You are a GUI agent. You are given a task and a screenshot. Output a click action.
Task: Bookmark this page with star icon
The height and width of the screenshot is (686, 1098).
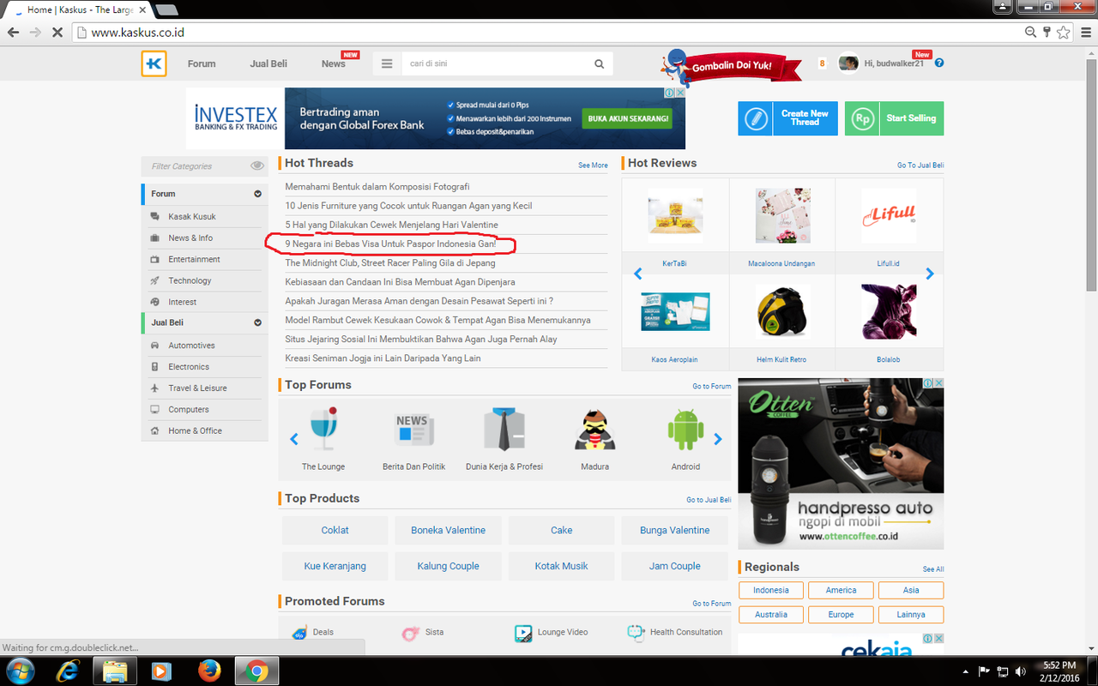(x=1064, y=33)
